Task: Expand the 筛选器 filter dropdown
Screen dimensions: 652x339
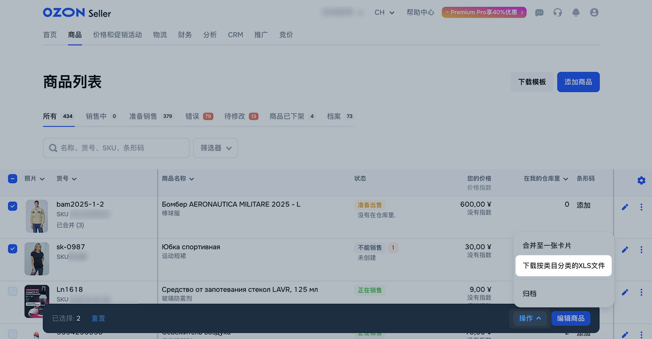Action: click(216, 148)
